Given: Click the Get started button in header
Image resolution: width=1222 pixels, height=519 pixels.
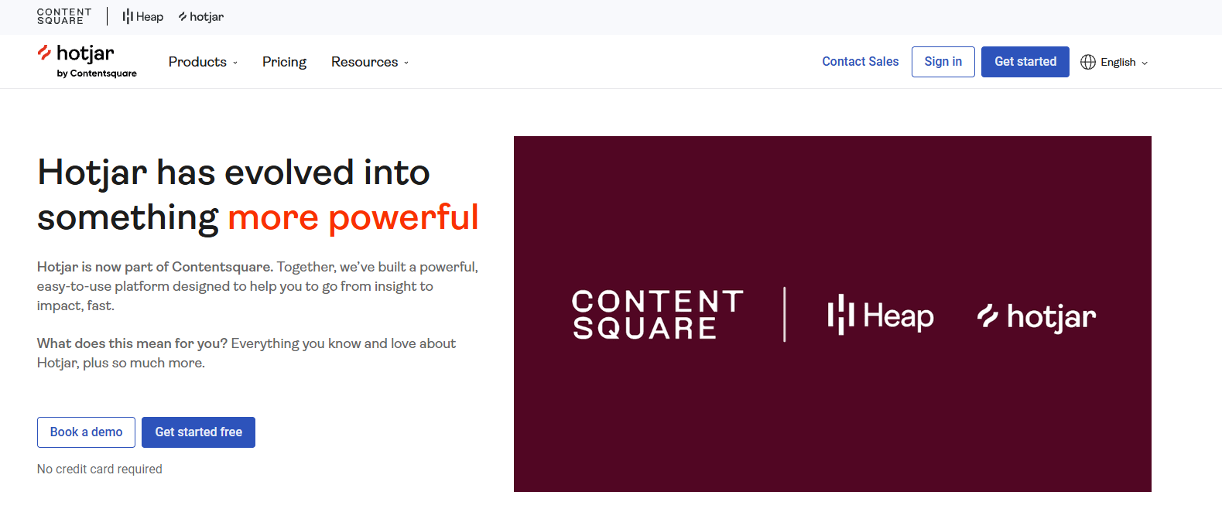Looking at the screenshot, I should [1025, 62].
